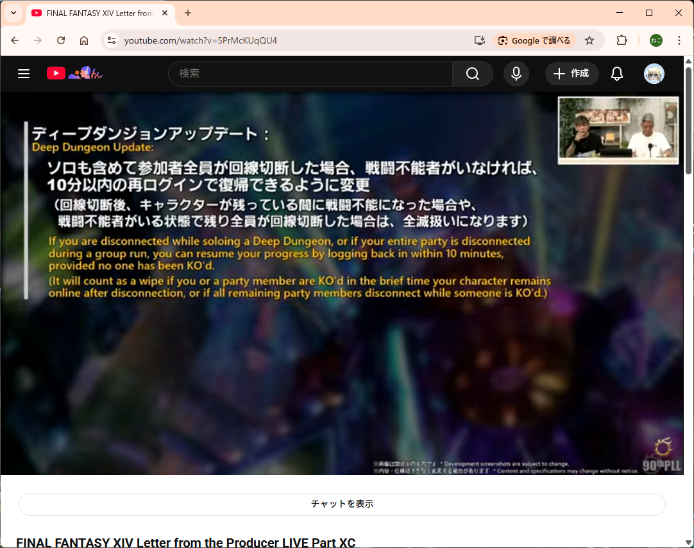Click inside the YouTube 検索 search field
The width and height of the screenshot is (694, 548).
coord(311,74)
